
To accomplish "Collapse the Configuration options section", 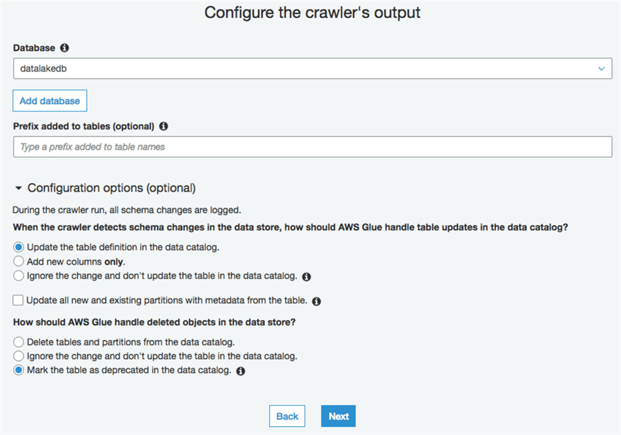I will [x=19, y=188].
